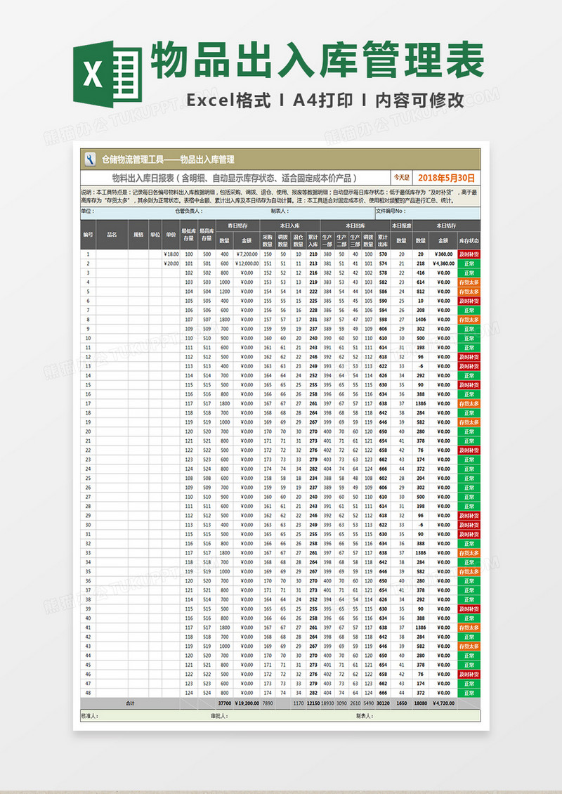
Task: Select the 物料出入库日报表 title cell
Action: pyautogui.click(x=235, y=178)
